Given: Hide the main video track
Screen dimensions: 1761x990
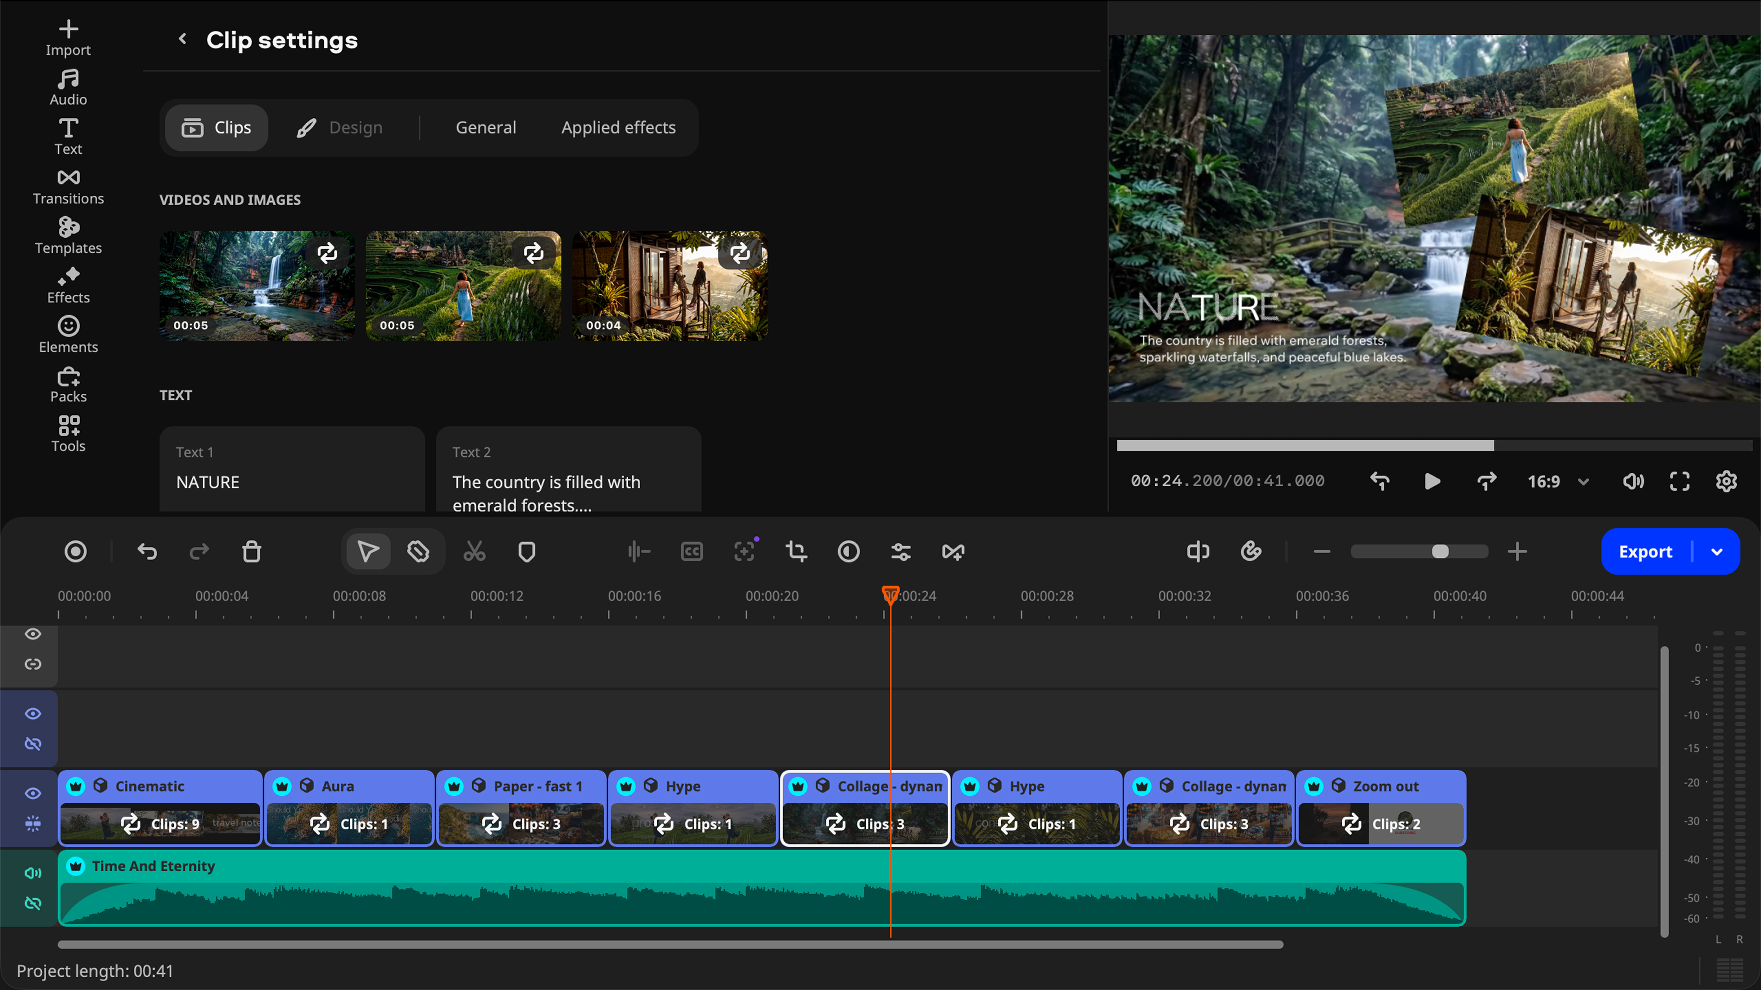Looking at the screenshot, I should click(33, 793).
